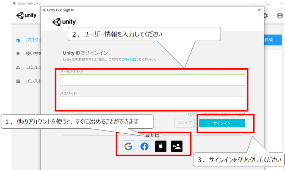Select the プロジェクト sidebar tab

tap(33, 40)
